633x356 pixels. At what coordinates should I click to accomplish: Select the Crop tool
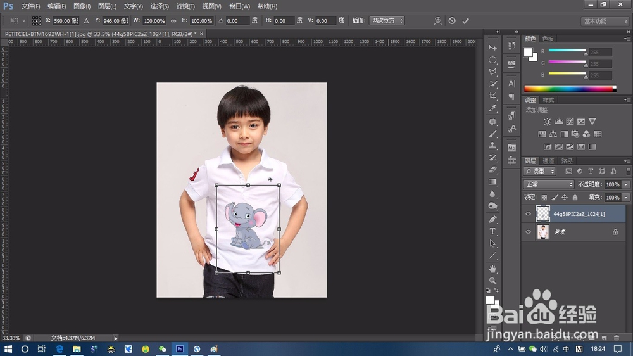tap(492, 96)
